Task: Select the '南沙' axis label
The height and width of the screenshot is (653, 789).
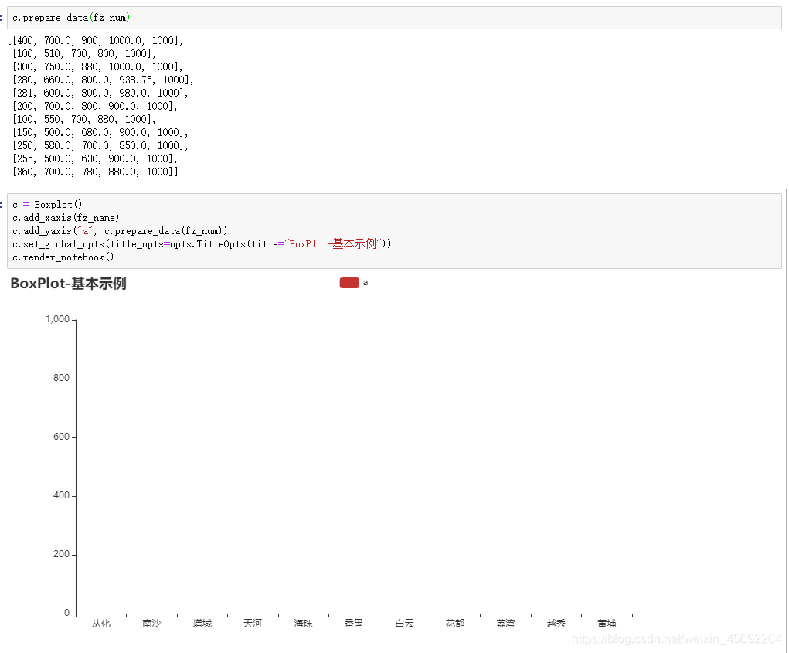Action: point(151,623)
